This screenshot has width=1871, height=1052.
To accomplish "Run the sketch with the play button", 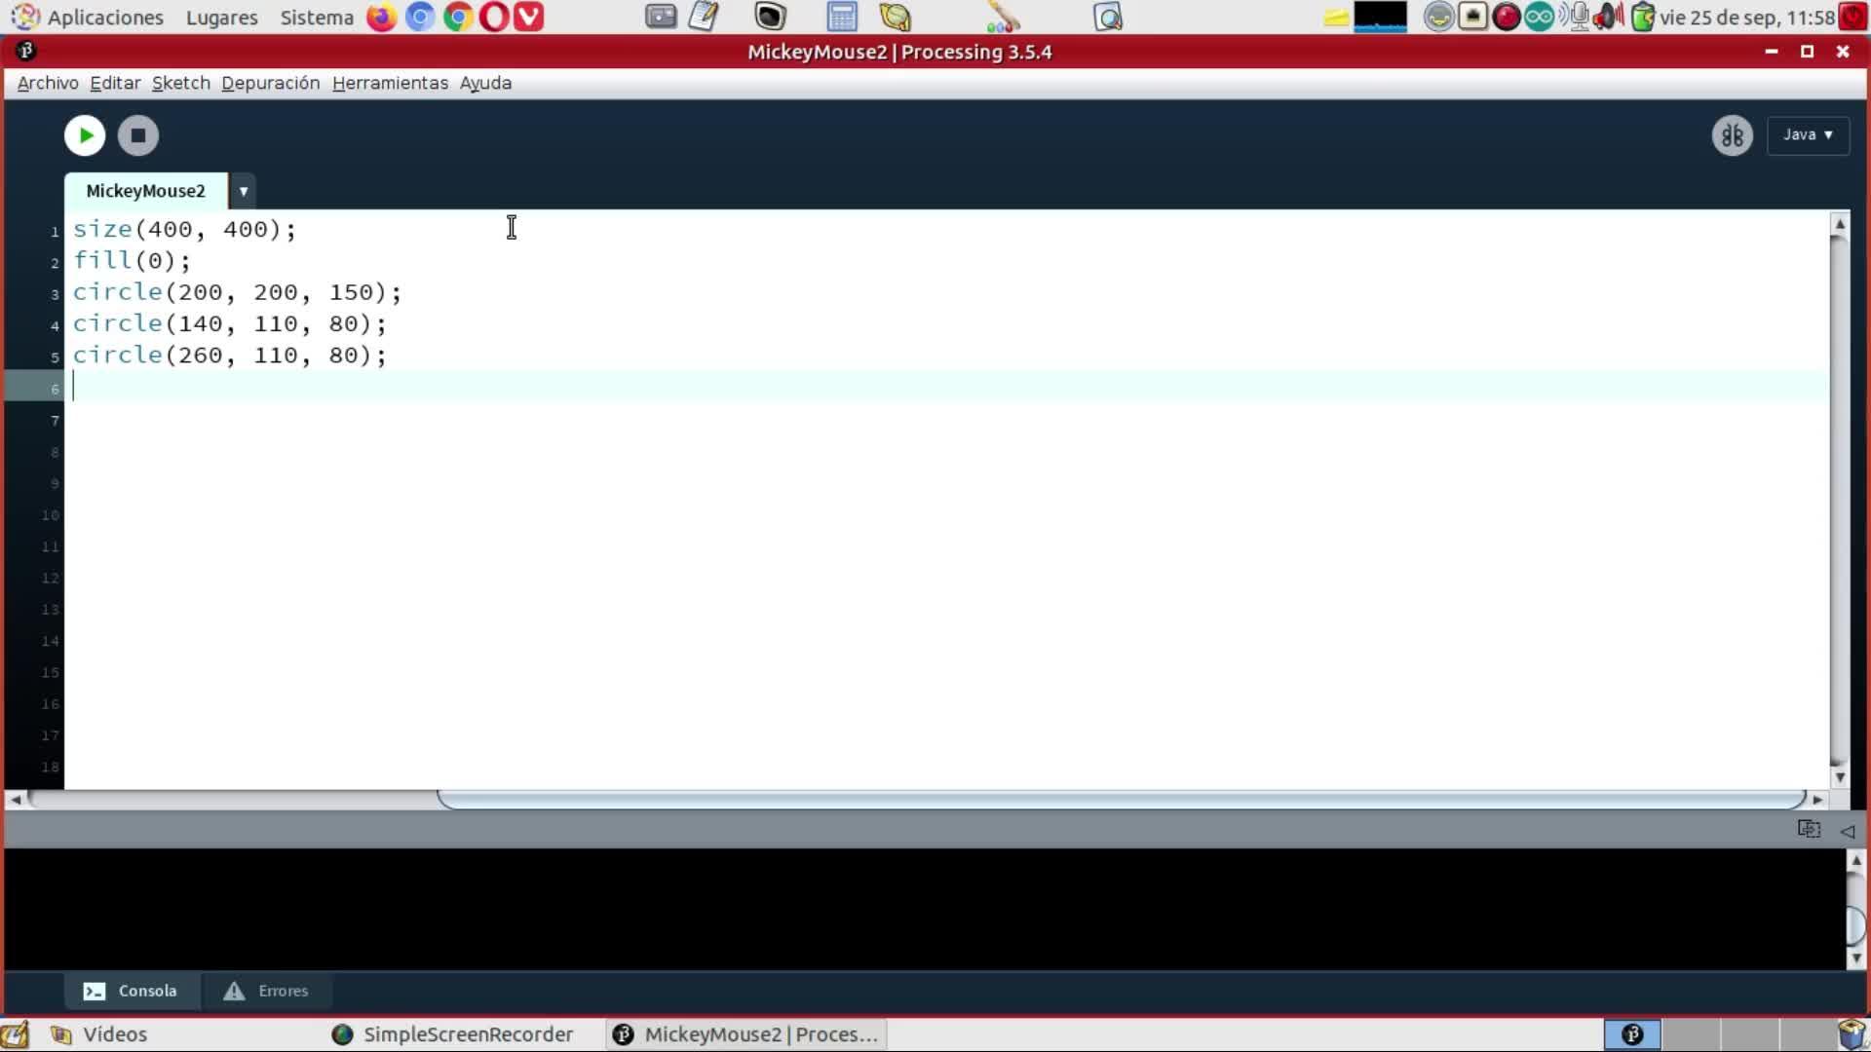I will (85, 135).
